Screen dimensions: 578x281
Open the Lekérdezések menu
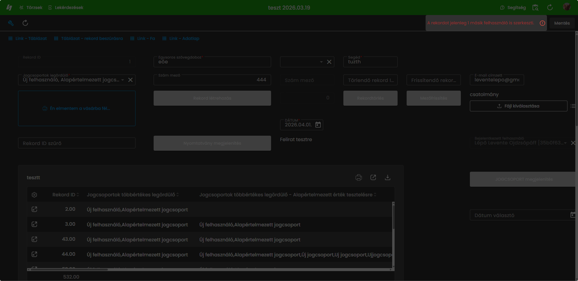66,8
